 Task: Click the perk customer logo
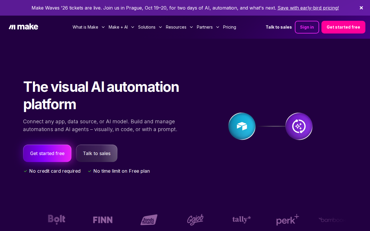288,220
